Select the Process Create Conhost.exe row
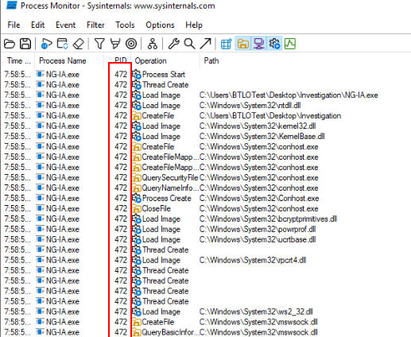This screenshot has width=411, height=337. (x=205, y=198)
